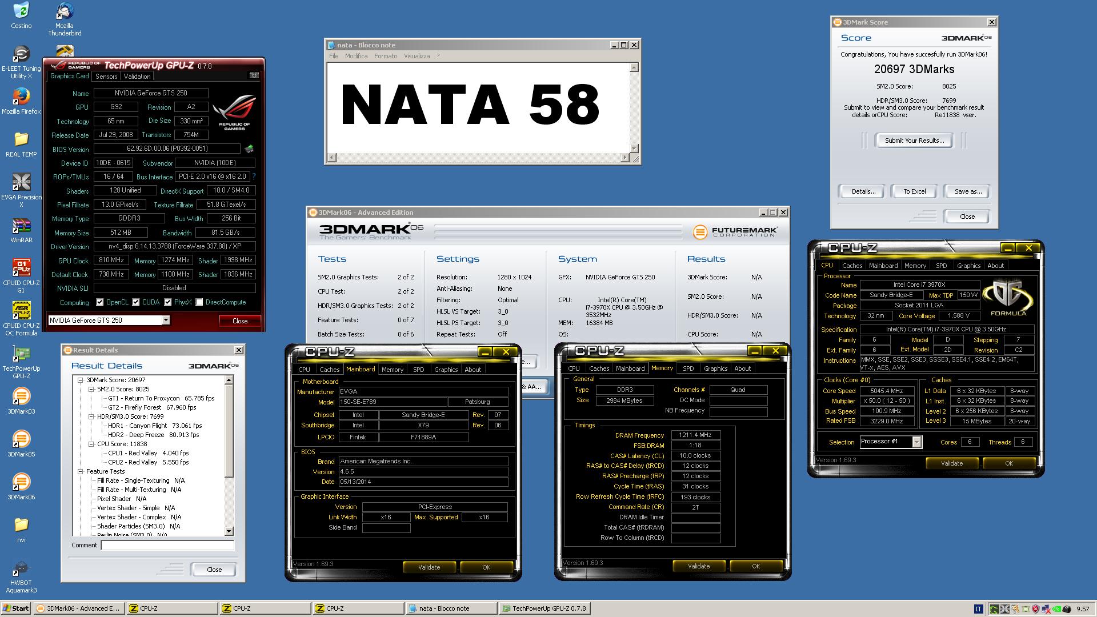1097x617 pixels.
Task: Enable the DirectCompute checkbox in GPU-Z
Action: pyautogui.click(x=199, y=302)
